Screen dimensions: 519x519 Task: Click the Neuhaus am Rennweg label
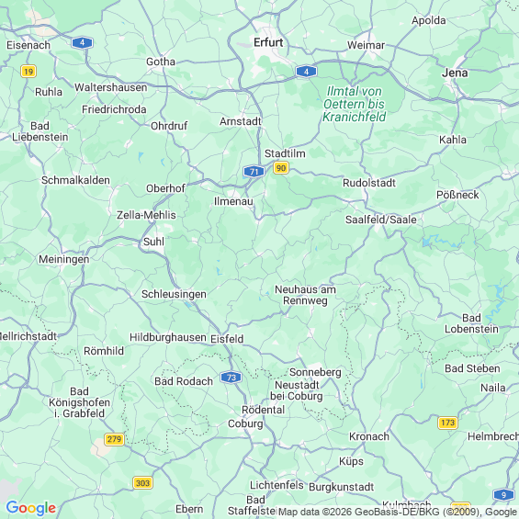click(305, 295)
